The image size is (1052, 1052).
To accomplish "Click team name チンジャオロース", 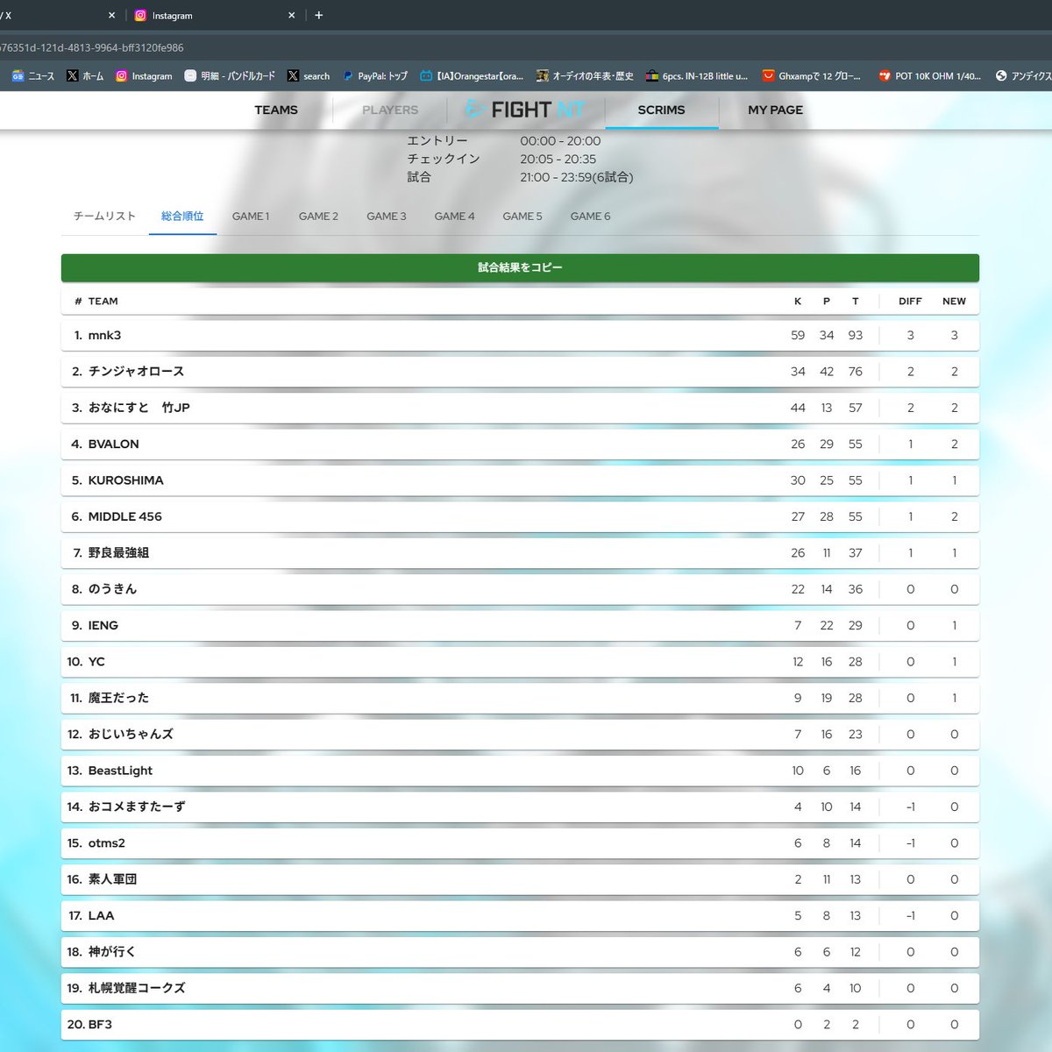I will (x=136, y=372).
